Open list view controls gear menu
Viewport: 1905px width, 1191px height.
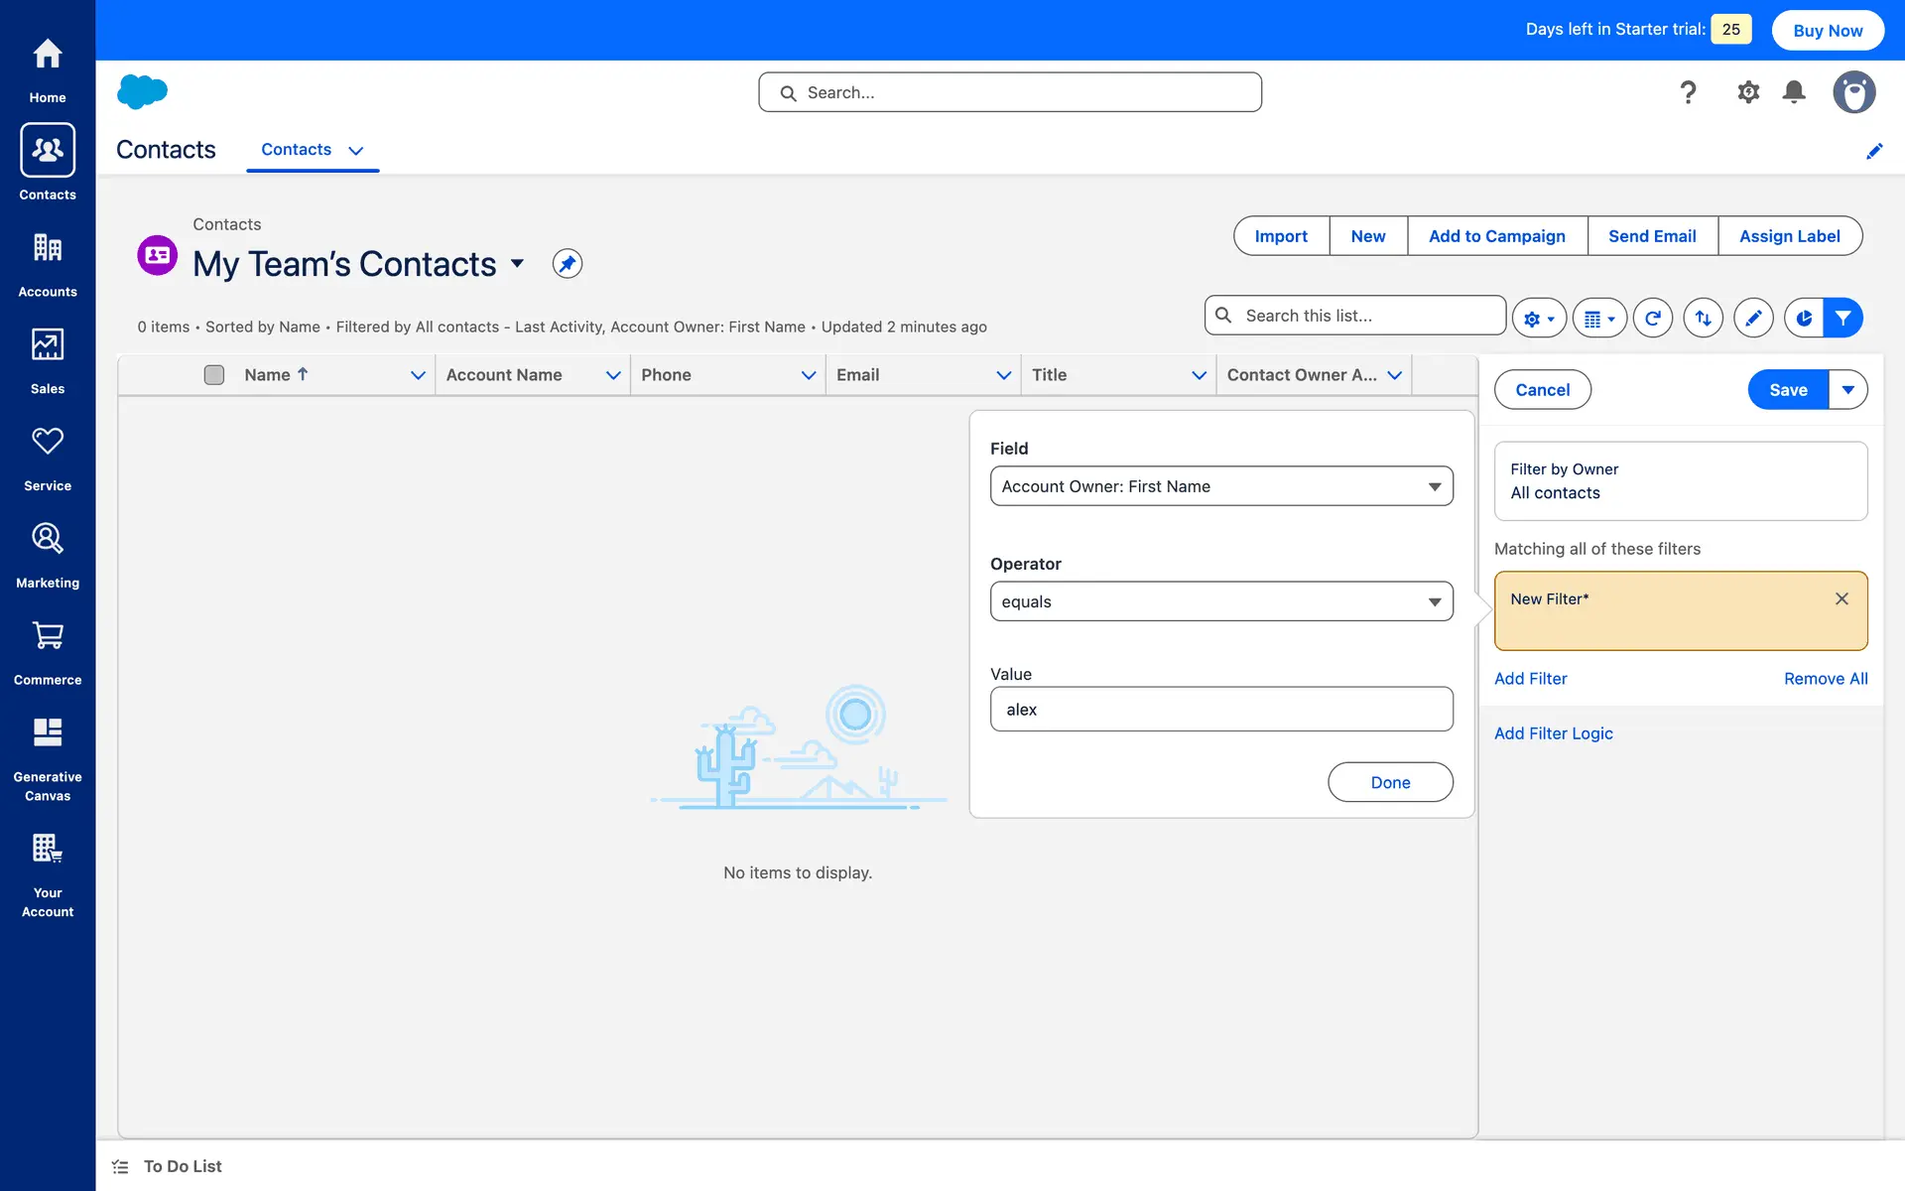pyautogui.click(x=1538, y=319)
